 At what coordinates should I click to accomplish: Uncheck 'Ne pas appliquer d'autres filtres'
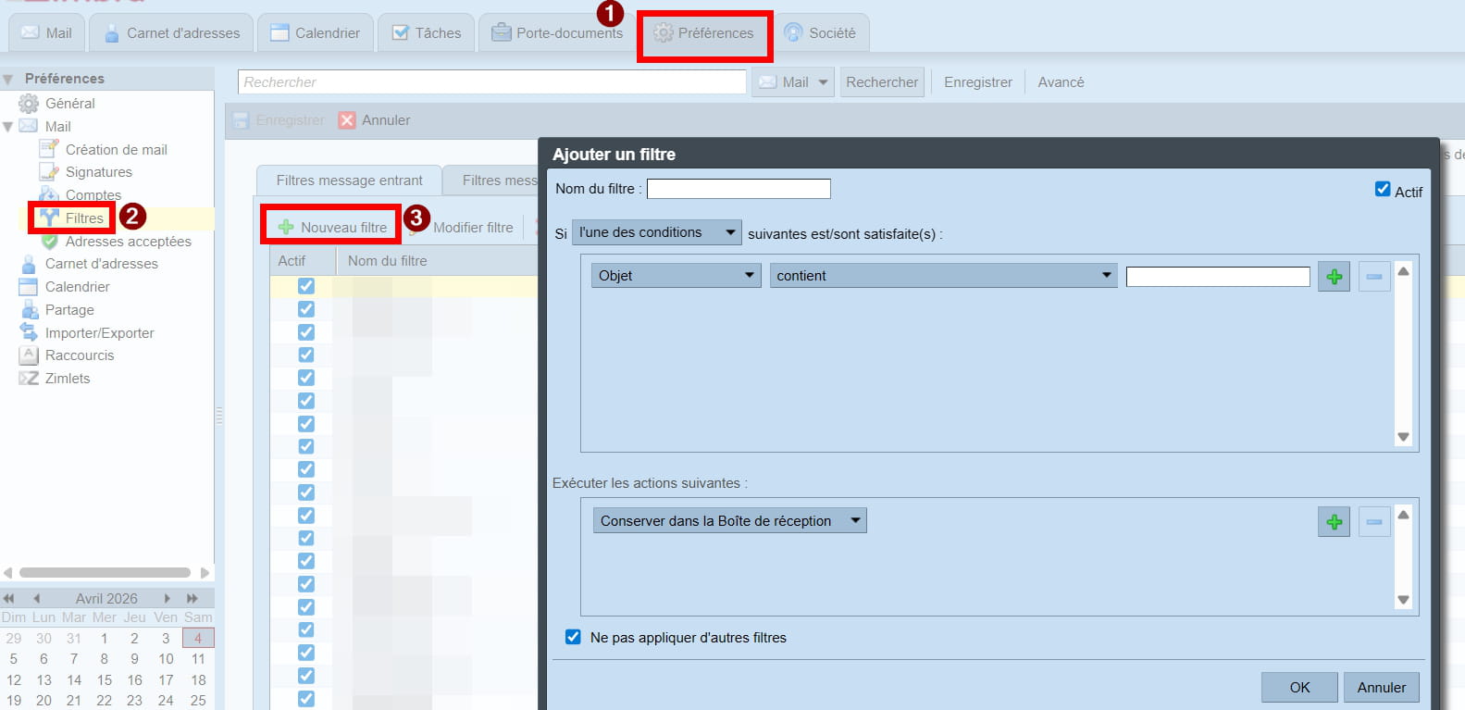click(573, 637)
